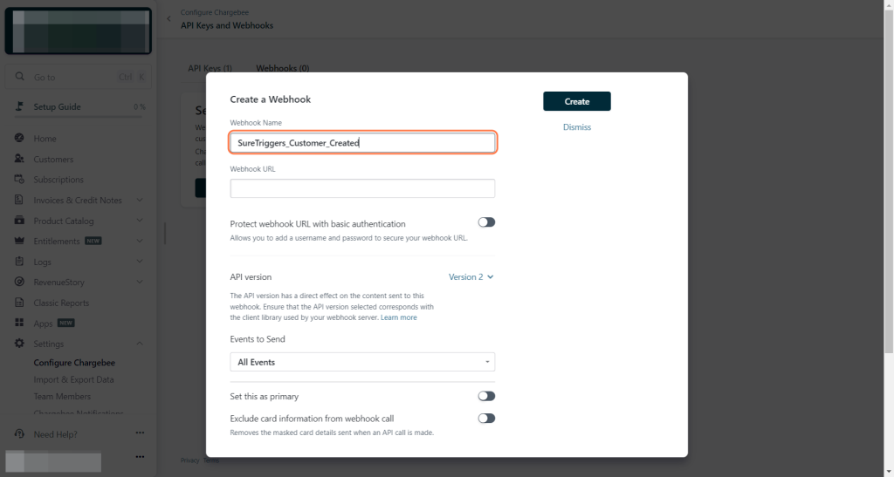Switch to the API Keys tab
Viewport: 894px width, 477px height.
point(210,68)
